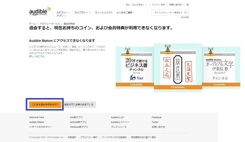
Task: Open Facebook footer link
Action: [x=157, y=117]
